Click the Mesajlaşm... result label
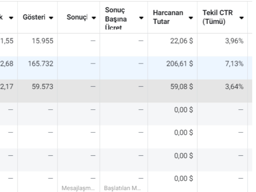This screenshot has height=192, width=256. pyautogui.click(x=78, y=188)
